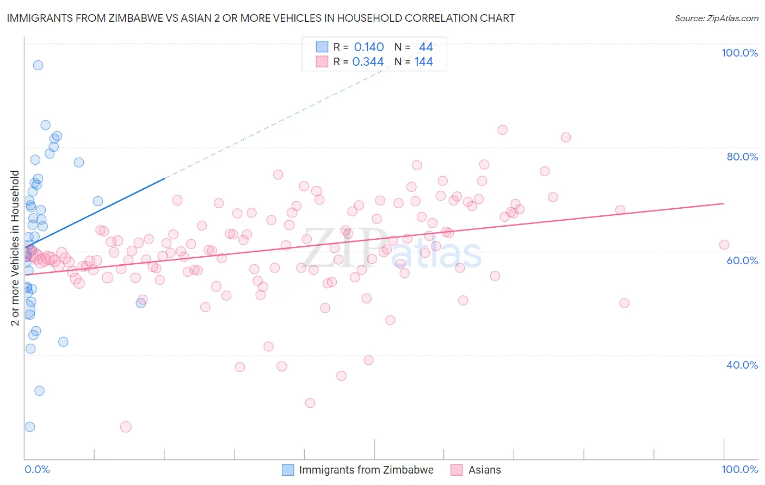Click the 0.0% x-axis label
The height and width of the screenshot is (485, 765).
(x=37, y=469)
